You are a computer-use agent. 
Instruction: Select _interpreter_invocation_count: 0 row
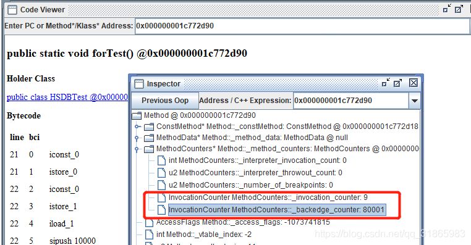257,160
